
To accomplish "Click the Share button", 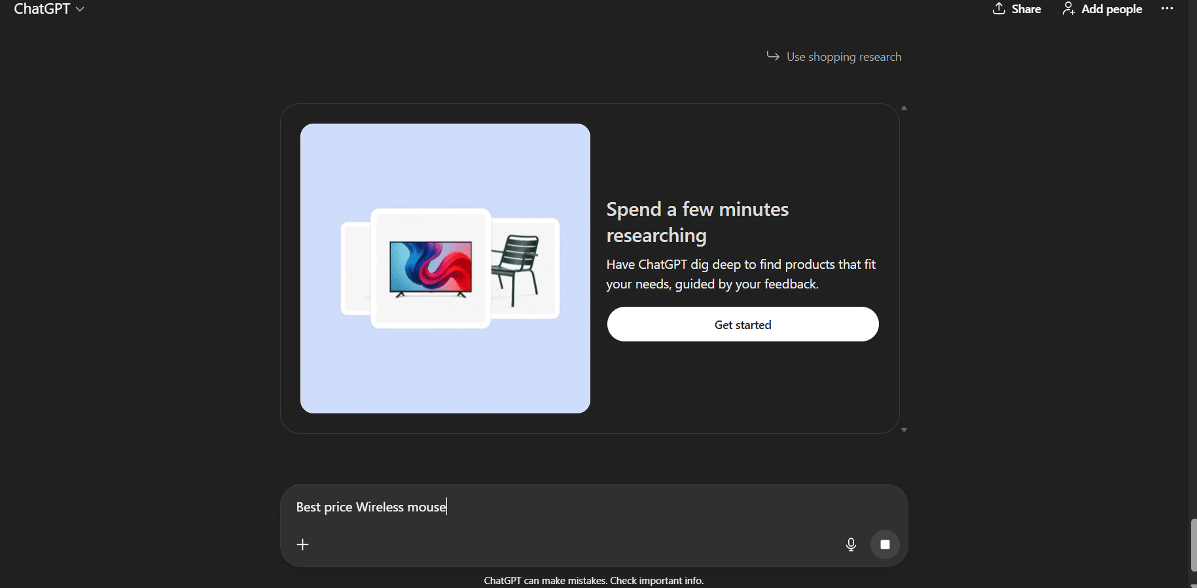I will (x=1016, y=9).
